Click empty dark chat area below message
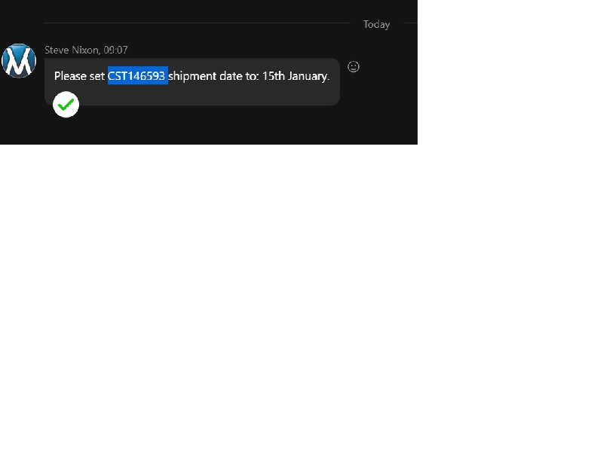 click(209, 130)
